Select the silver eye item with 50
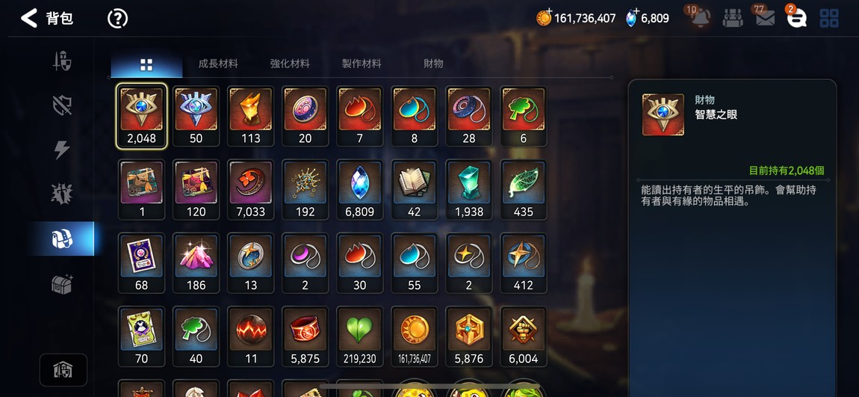Image resolution: width=859 pixels, height=397 pixels. point(196,116)
